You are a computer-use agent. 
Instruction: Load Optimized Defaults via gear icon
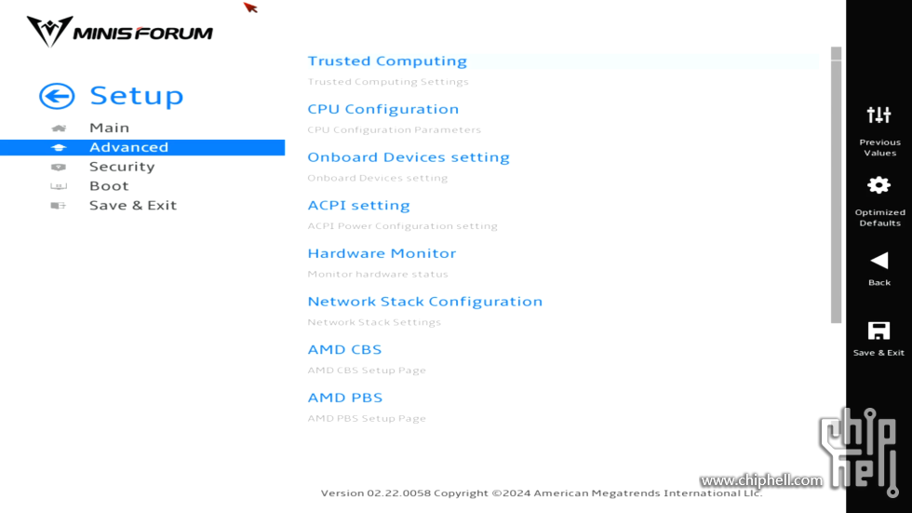[878, 185]
